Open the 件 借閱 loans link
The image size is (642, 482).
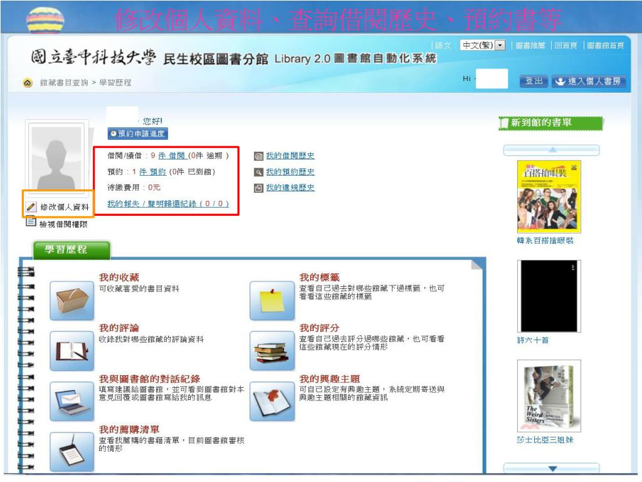(x=172, y=156)
